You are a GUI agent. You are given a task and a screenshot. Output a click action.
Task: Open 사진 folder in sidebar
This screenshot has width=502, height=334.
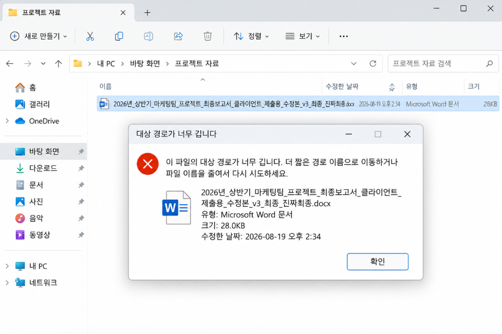click(36, 202)
